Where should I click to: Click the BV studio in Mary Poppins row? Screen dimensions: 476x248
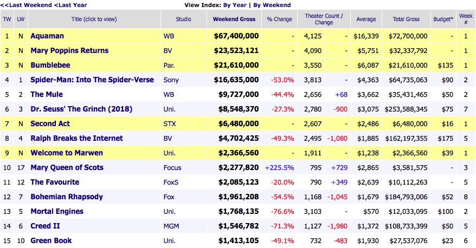(x=168, y=51)
